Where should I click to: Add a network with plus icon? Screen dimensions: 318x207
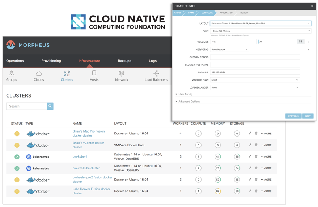(x=308, y=49)
